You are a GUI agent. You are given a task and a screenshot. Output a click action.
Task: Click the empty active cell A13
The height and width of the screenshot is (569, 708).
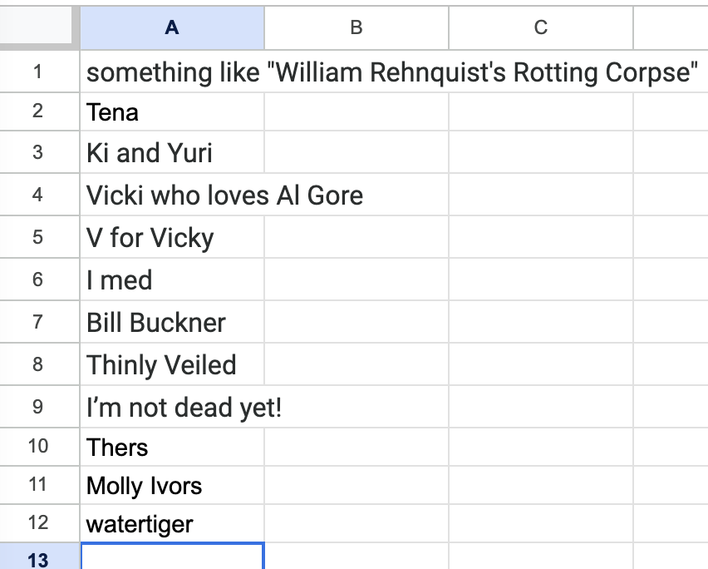pos(172,557)
